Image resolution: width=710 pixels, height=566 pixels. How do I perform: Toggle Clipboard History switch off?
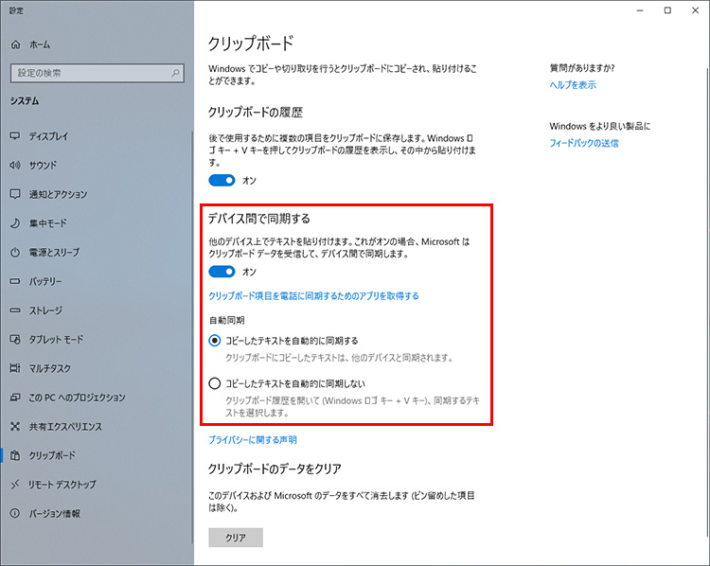(x=222, y=180)
